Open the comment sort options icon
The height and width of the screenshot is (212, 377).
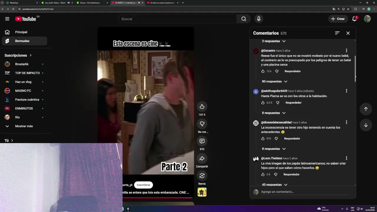[x=337, y=33]
